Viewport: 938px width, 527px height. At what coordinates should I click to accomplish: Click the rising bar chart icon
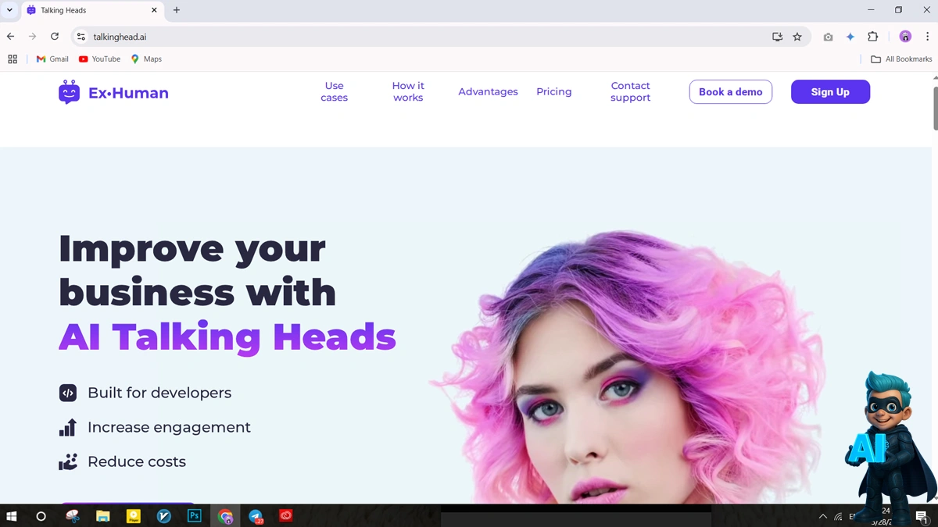(x=68, y=427)
